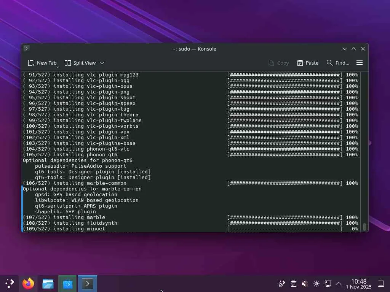Expand the Split View dropdown arrow
Image resolution: width=390 pixels, height=292 pixels.
click(102, 63)
